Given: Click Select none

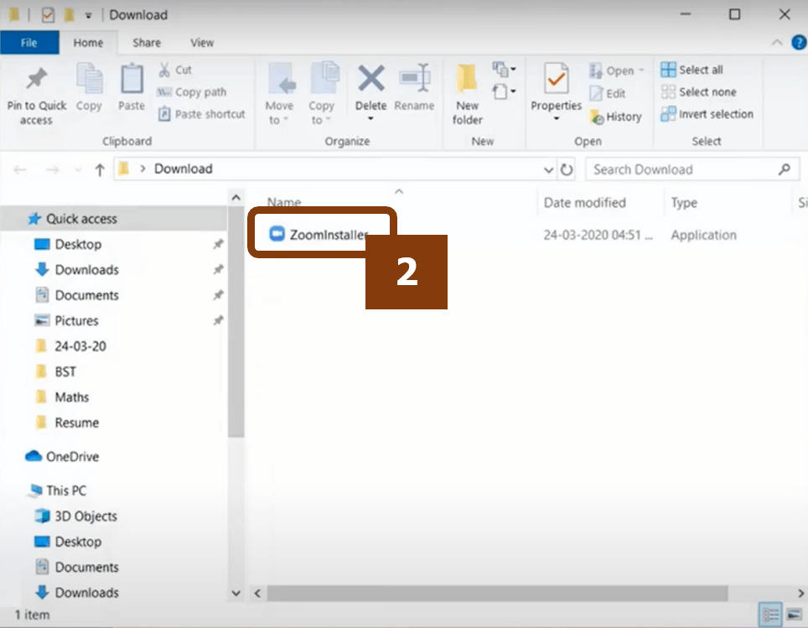Looking at the screenshot, I should click(x=699, y=91).
